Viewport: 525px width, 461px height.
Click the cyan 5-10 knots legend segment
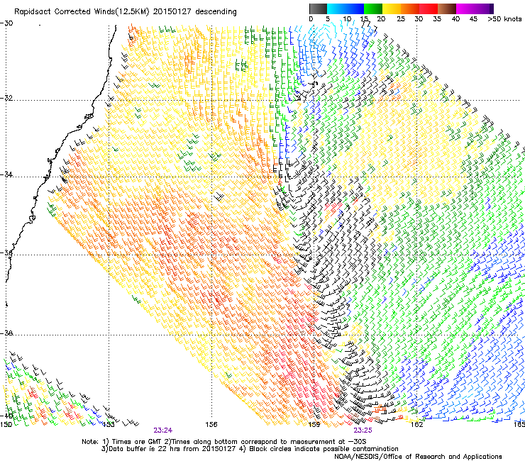click(x=336, y=9)
